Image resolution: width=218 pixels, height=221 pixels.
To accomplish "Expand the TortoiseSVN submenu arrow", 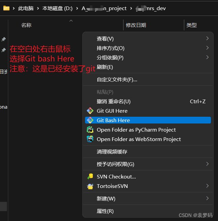I will [207, 186].
